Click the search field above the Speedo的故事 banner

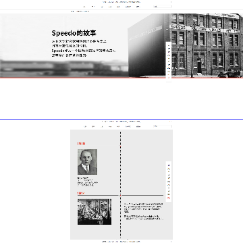click(163, 7)
